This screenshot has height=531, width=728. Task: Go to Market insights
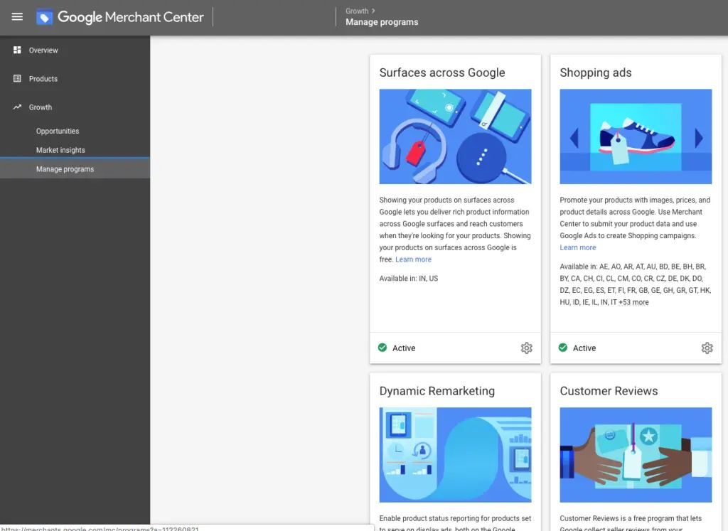[x=60, y=150]
